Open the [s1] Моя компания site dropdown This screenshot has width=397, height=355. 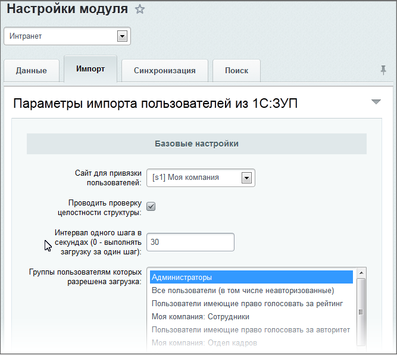tap(201, 177)
